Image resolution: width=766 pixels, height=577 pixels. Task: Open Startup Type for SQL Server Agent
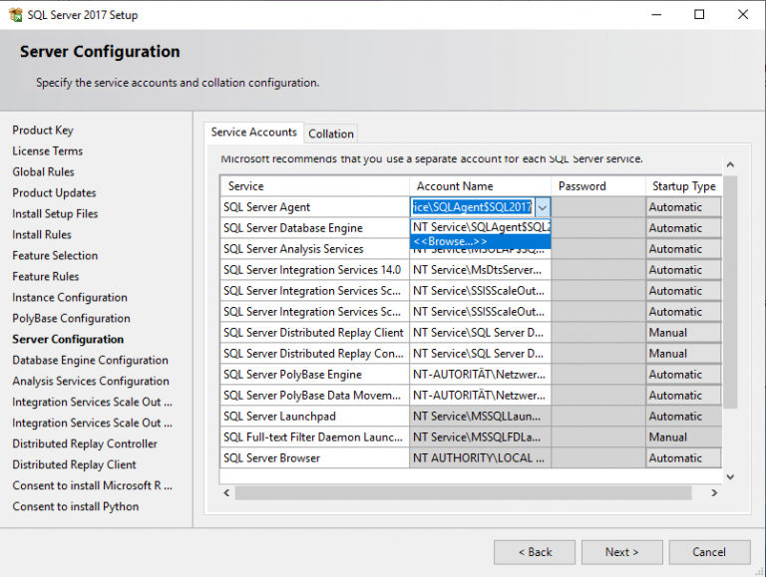tap(683, 207)
